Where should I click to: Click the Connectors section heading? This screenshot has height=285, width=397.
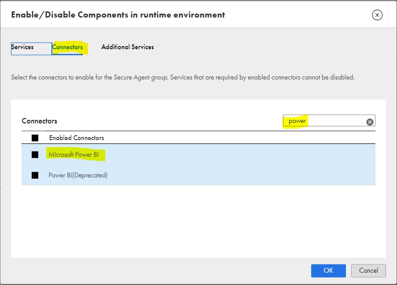click(40, 121)
